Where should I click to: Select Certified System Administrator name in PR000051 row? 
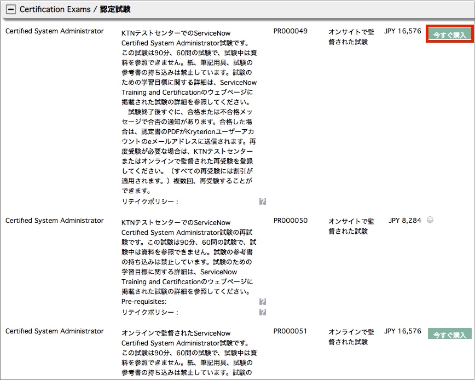(x=55, y=331)
